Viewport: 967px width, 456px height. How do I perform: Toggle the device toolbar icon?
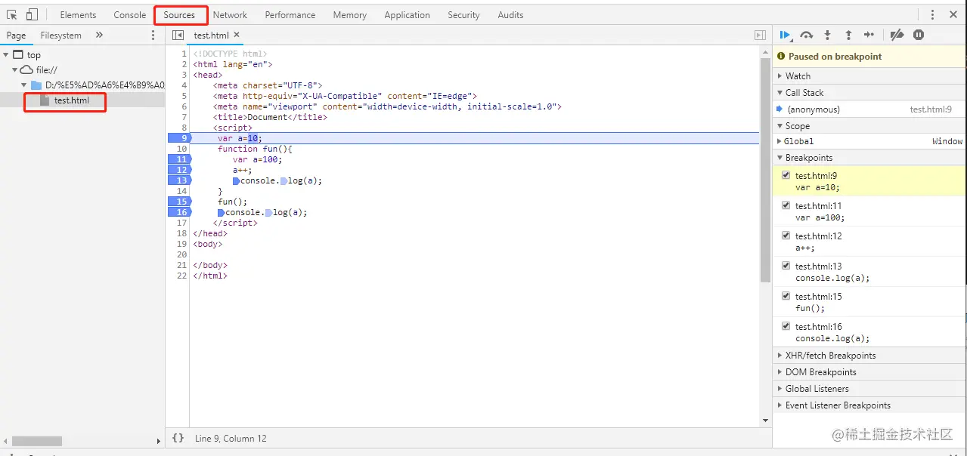[32, 14]
